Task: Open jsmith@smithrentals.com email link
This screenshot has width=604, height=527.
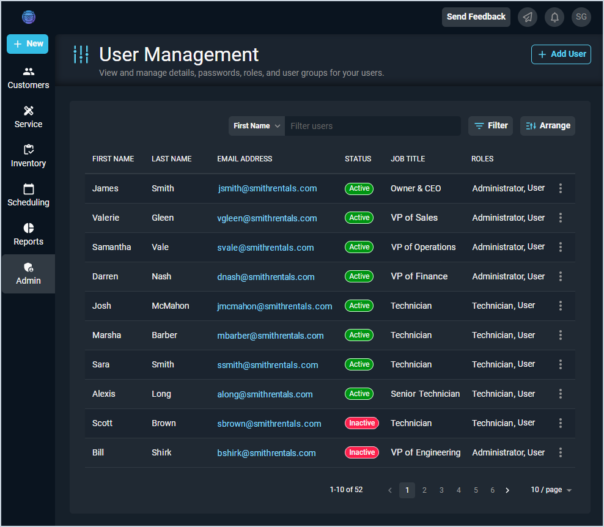Action: click(x=267, y=188)
